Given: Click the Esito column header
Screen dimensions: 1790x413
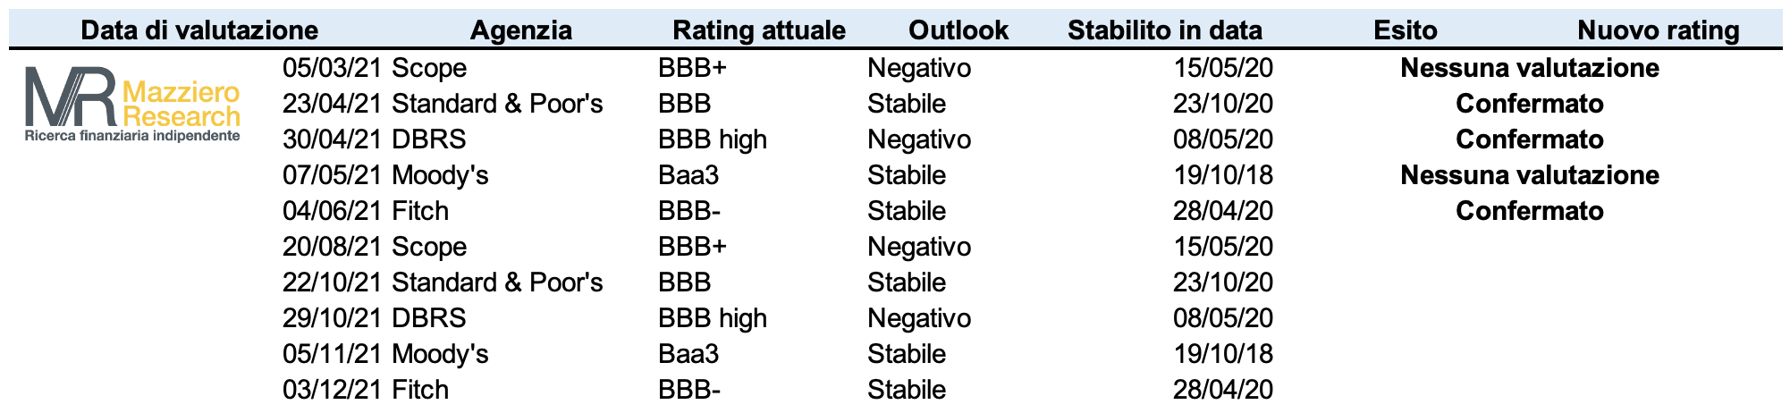Looking at the screenshot, I should (1406, 30).
